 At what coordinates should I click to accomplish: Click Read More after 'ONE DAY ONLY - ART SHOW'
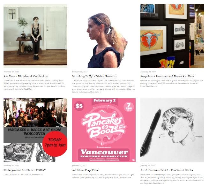click(37, 175)
